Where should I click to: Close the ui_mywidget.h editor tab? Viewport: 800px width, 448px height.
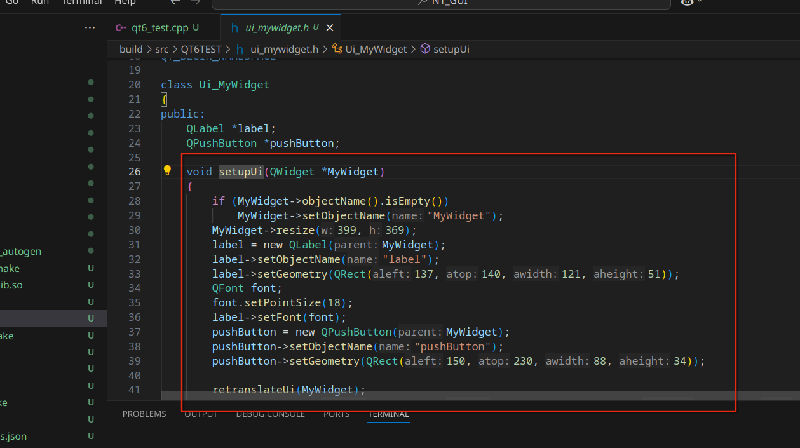click(x=330, y=28)
